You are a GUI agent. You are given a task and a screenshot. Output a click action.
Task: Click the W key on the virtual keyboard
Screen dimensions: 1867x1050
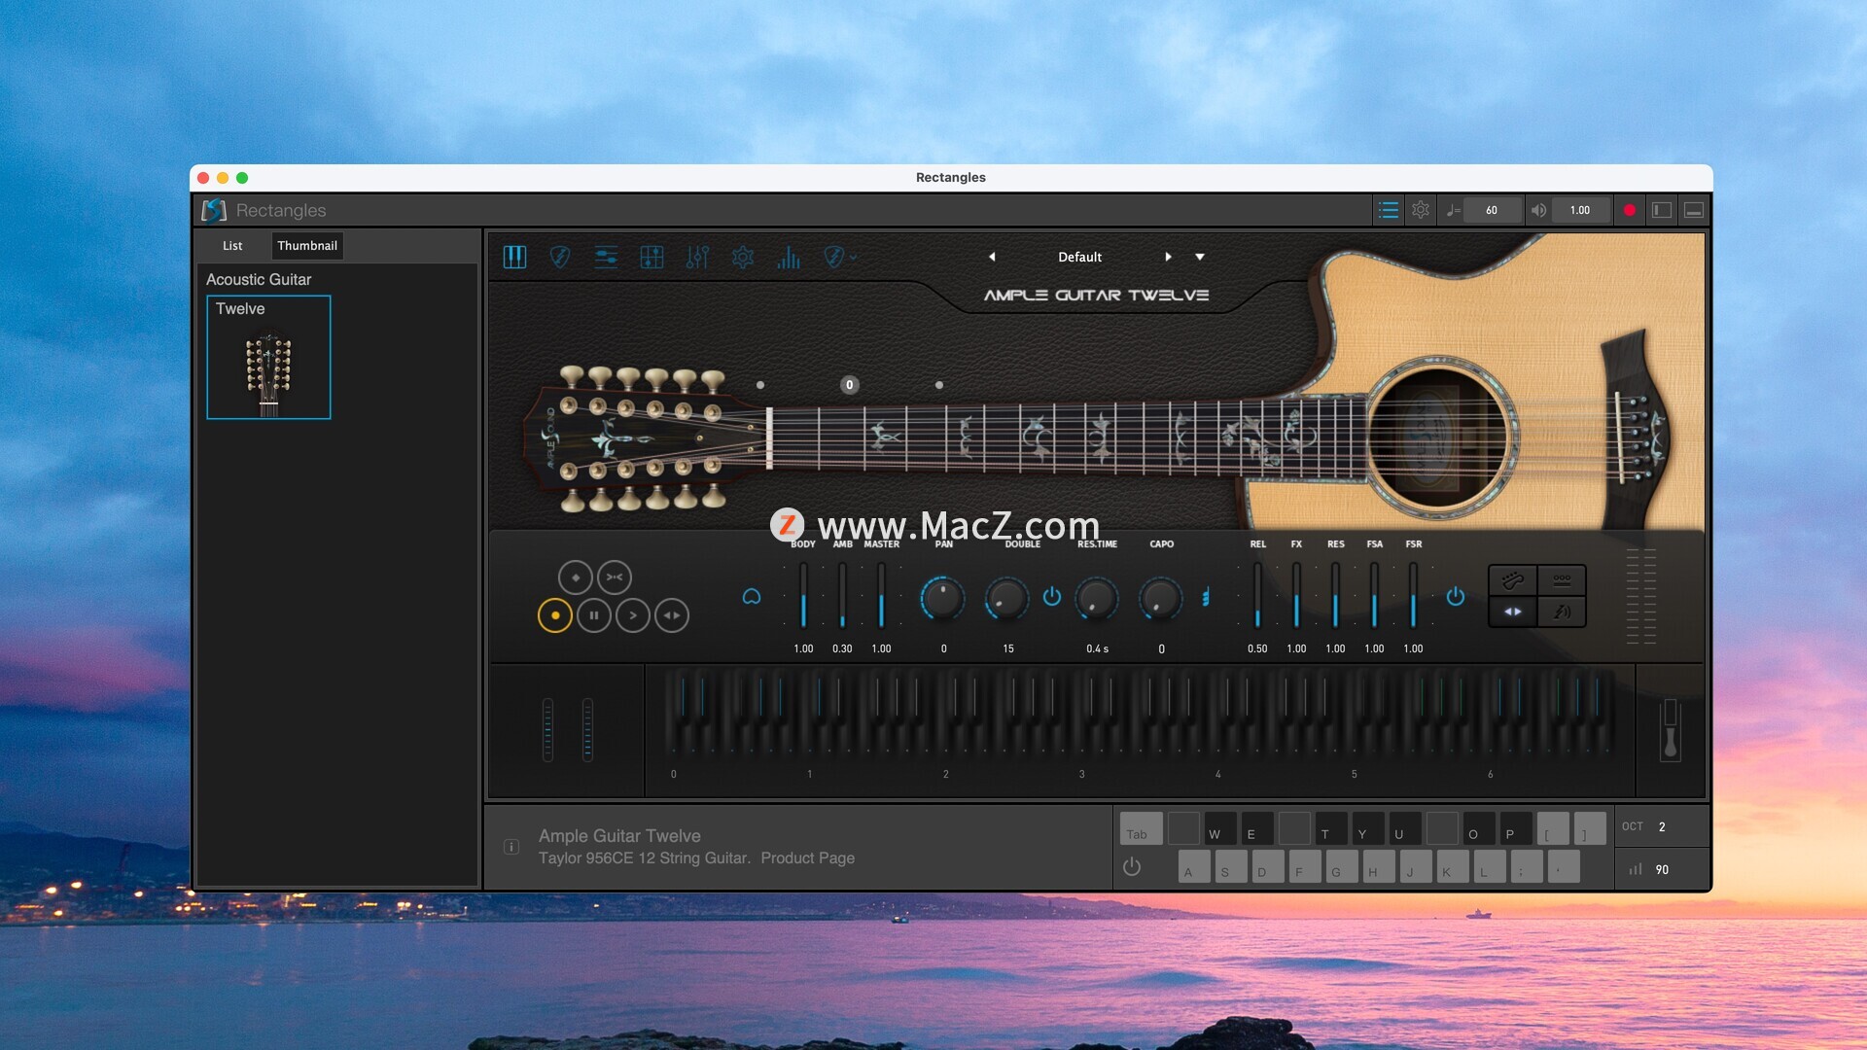click(1220, 828)
